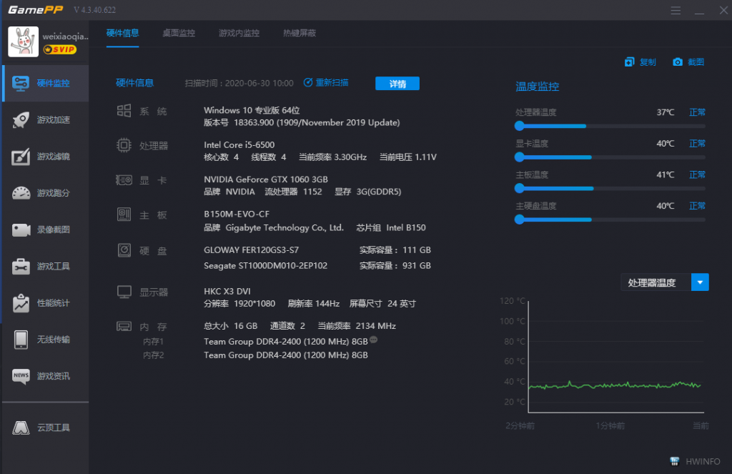Click the 内存 RAM icon

coord(124,326)
